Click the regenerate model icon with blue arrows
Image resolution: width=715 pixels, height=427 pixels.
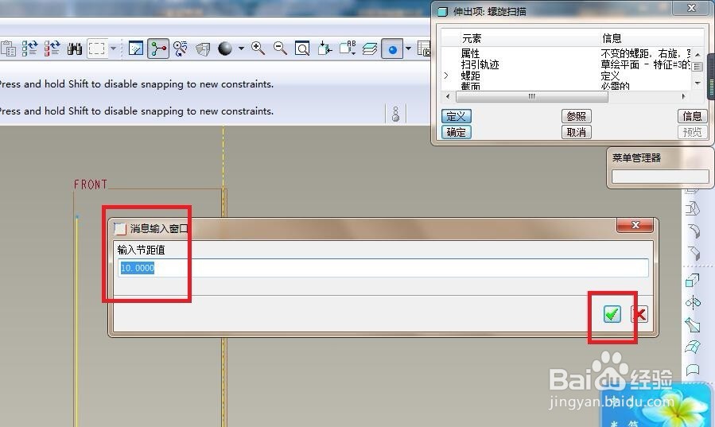29,49
